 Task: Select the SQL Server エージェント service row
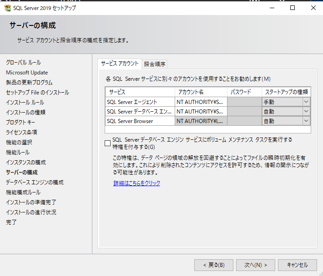140,102
